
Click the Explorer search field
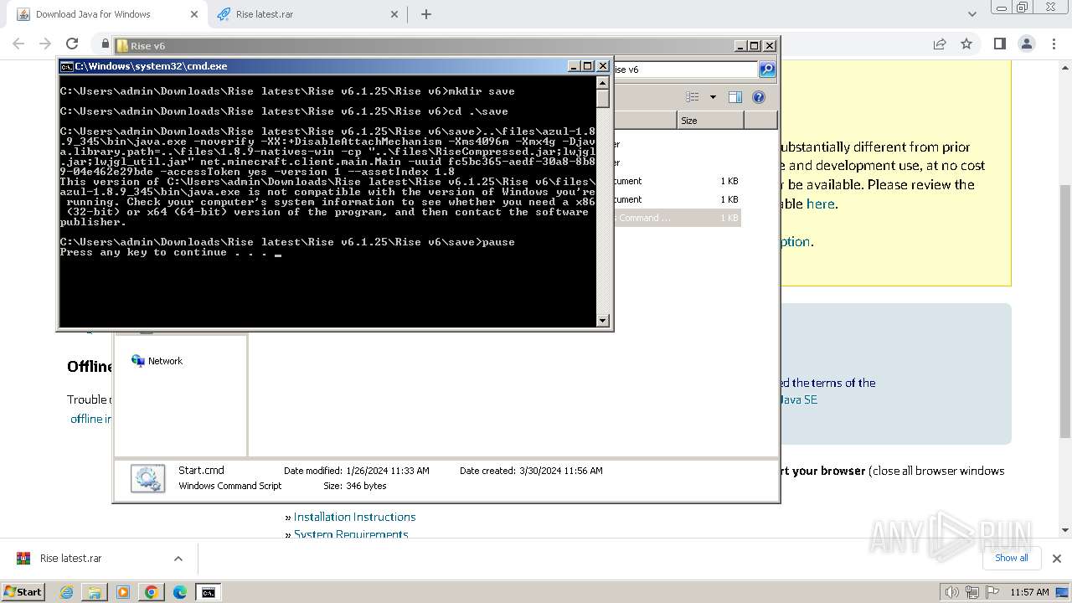click(684, 70)
